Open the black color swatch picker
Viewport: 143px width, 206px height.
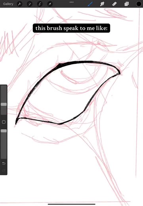(x=139, y=4)
